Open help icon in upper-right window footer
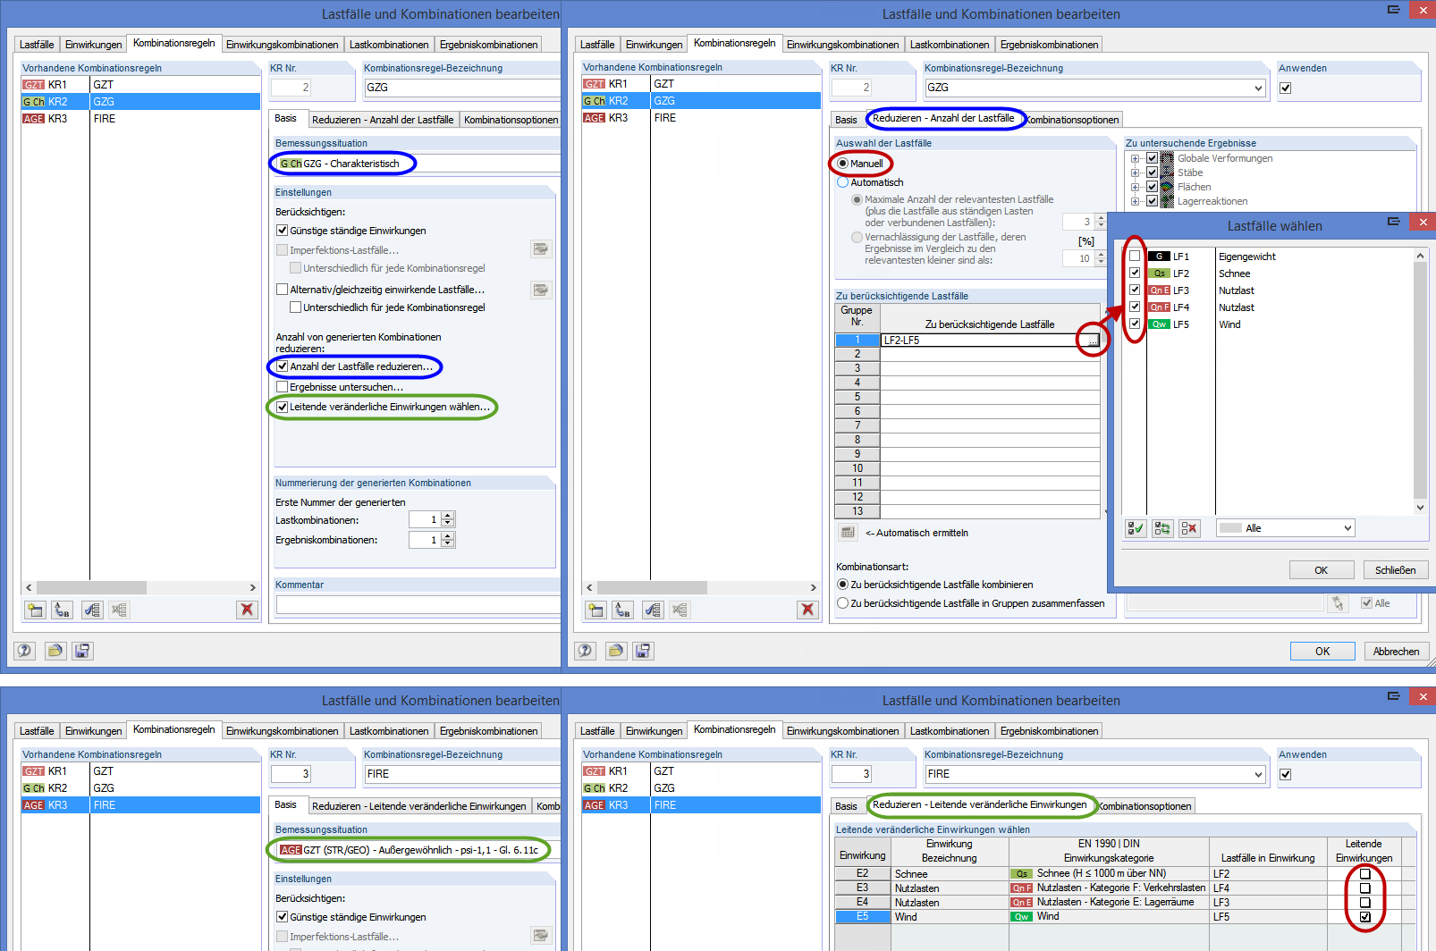 (585, 651)
